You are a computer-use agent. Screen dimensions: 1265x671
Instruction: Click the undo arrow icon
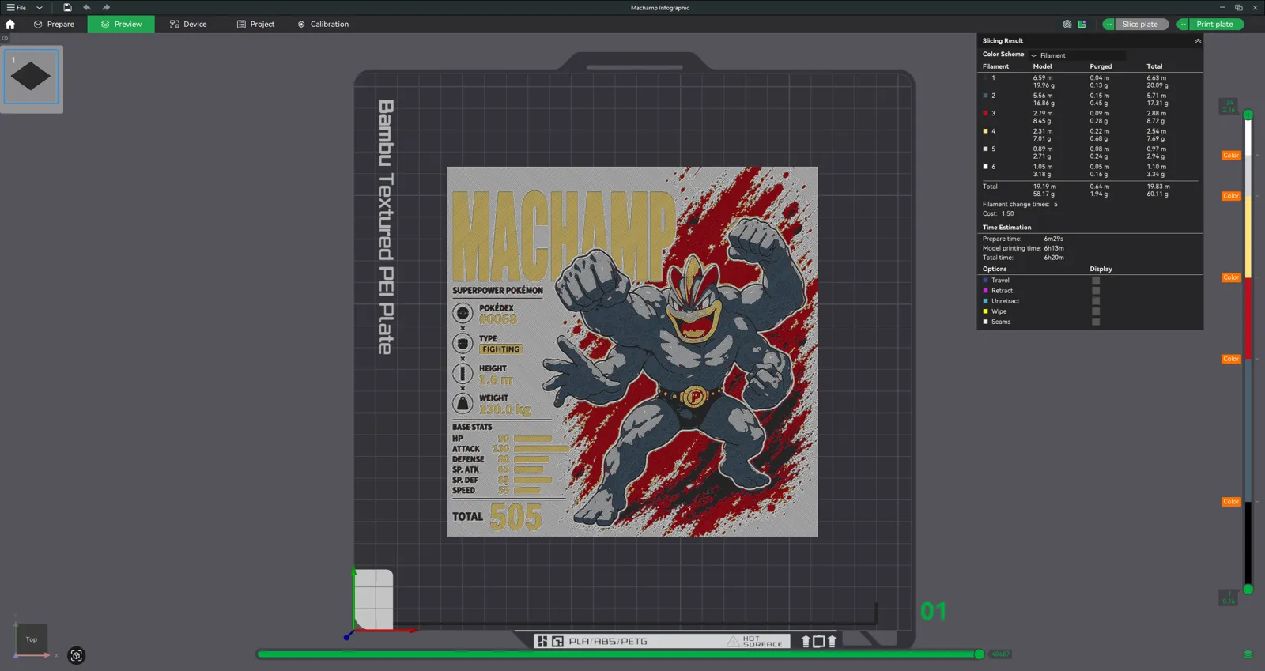[87, 8]
